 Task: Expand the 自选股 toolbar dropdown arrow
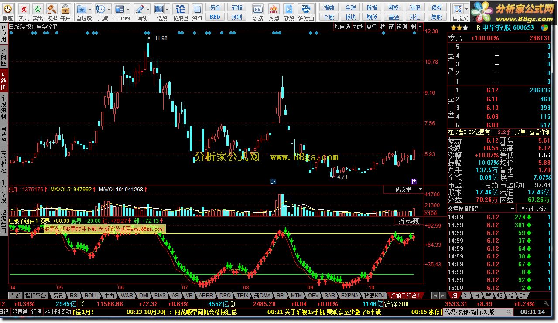tap(90, 9)
